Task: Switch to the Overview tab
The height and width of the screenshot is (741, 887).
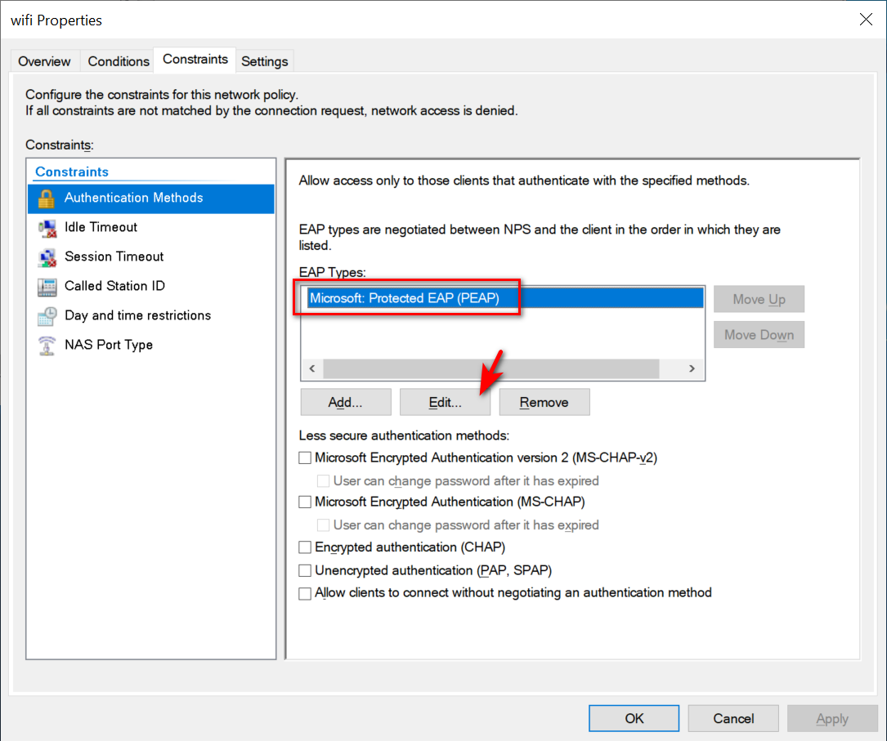Action: [44, 61]
